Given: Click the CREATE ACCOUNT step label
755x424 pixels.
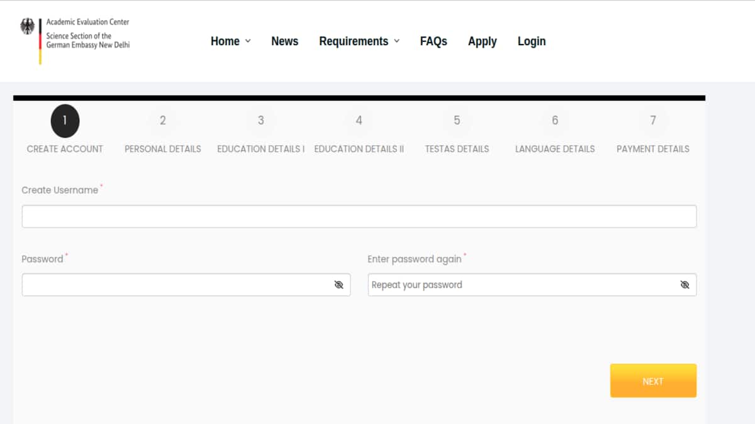Looking at the screenshot, I should [65, 149].
